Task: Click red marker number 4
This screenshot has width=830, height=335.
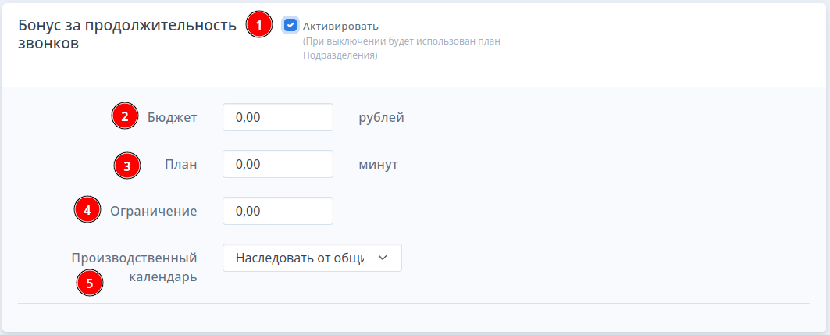Action: [x=87, y=209]
